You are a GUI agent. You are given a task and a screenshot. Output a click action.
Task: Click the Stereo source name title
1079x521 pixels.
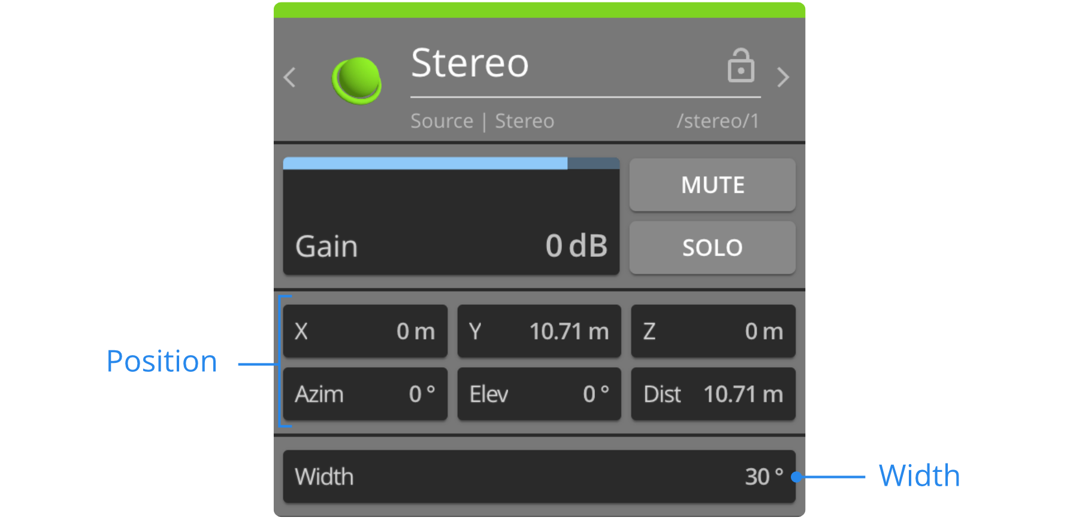470,63
